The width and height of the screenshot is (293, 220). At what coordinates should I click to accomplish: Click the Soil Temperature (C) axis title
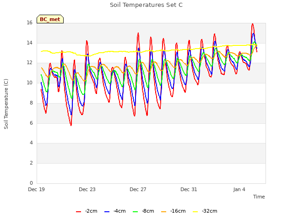pos(6,104)
